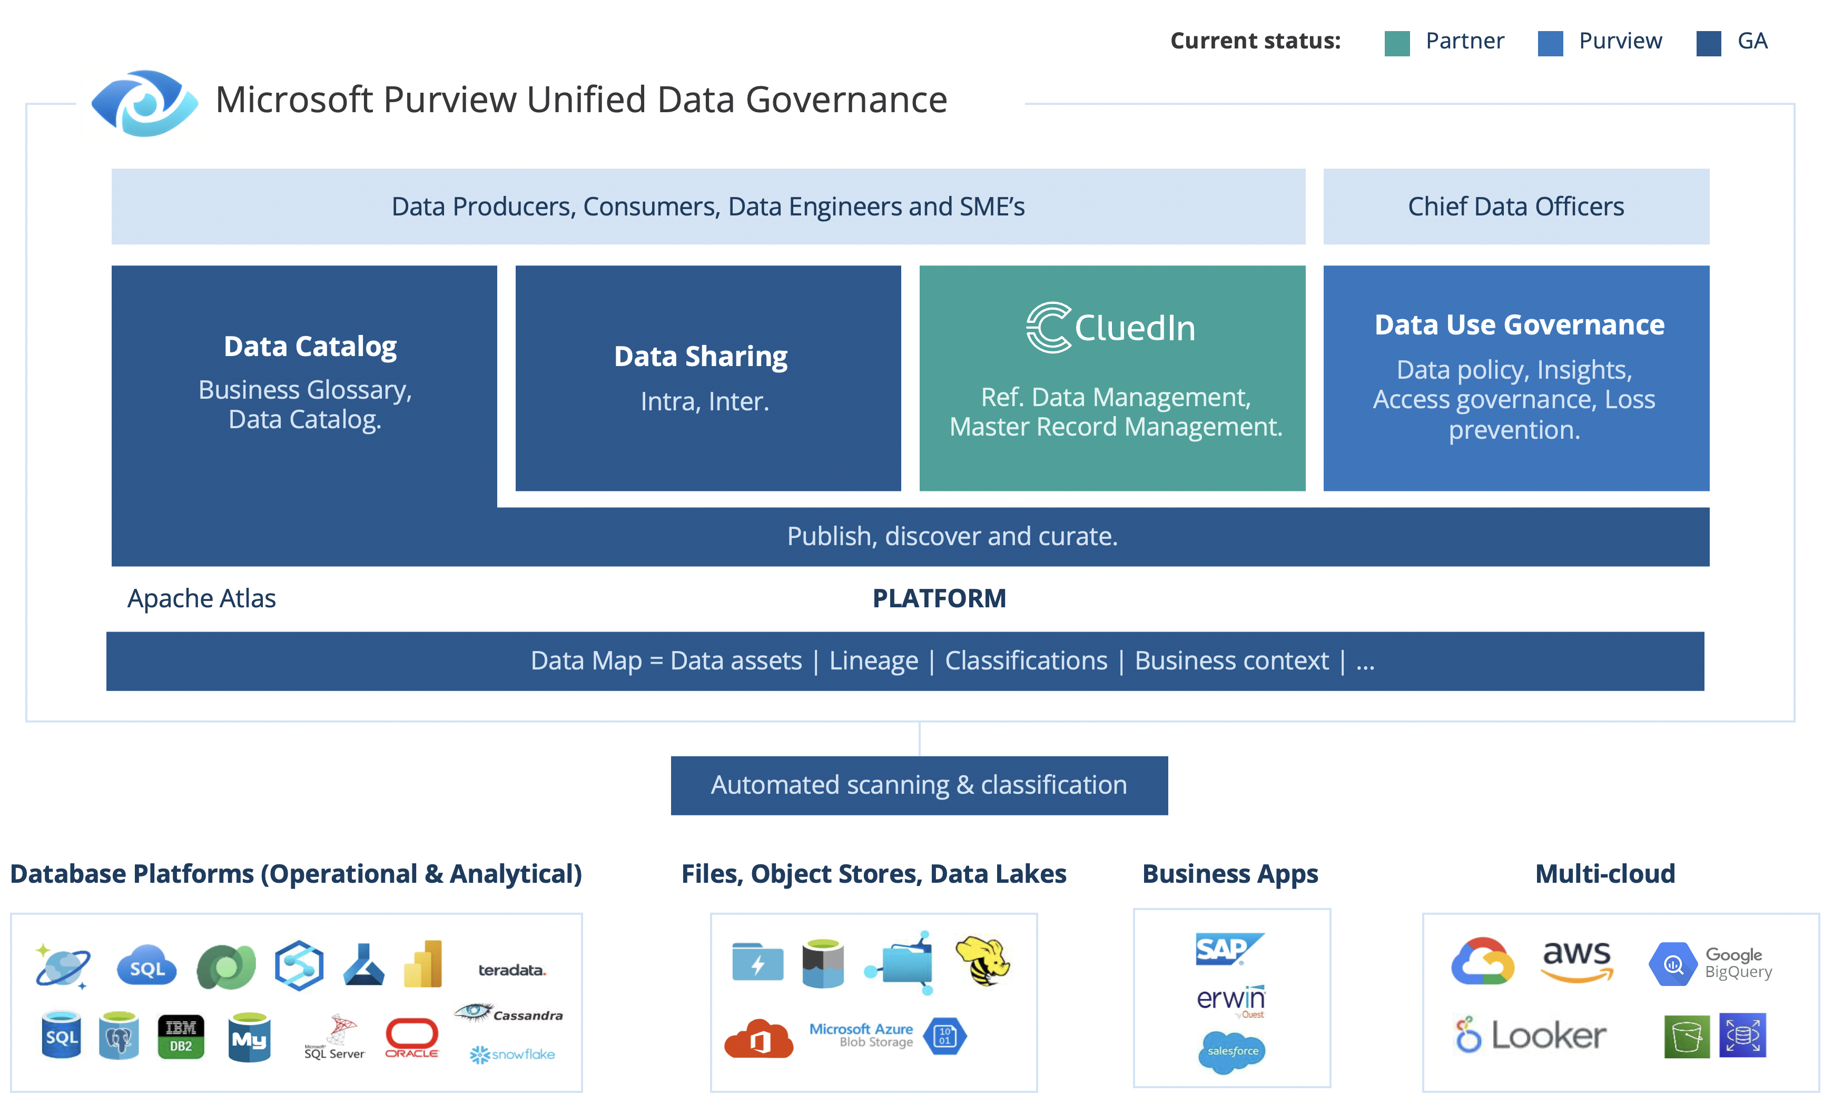
Task: Click the "Microsoft Azure Blob Storage" text
Action: tap(861, 1036)
